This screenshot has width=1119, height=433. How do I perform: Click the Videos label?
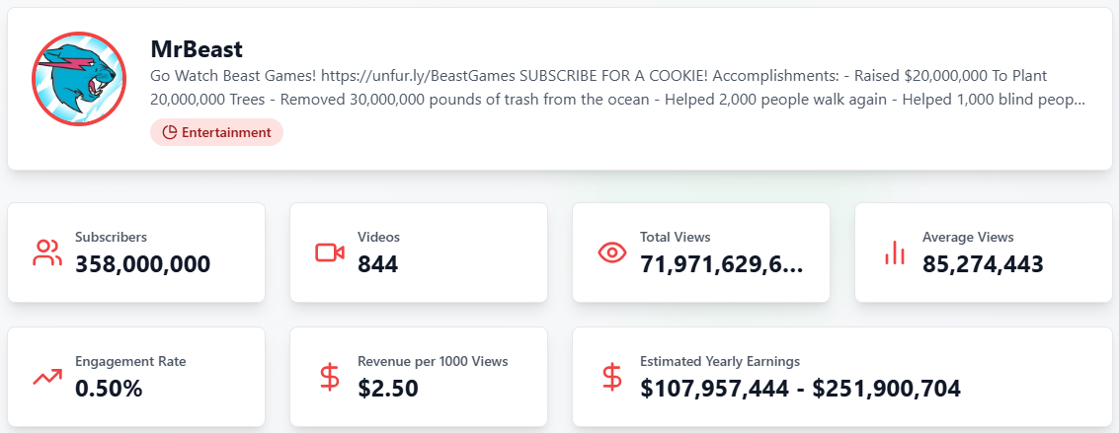pos(379,237)
